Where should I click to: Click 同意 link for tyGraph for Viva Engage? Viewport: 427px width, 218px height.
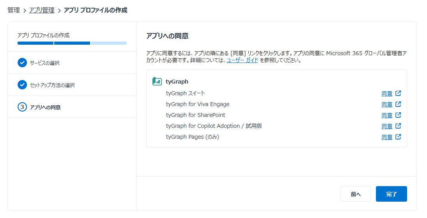[387, 105]
